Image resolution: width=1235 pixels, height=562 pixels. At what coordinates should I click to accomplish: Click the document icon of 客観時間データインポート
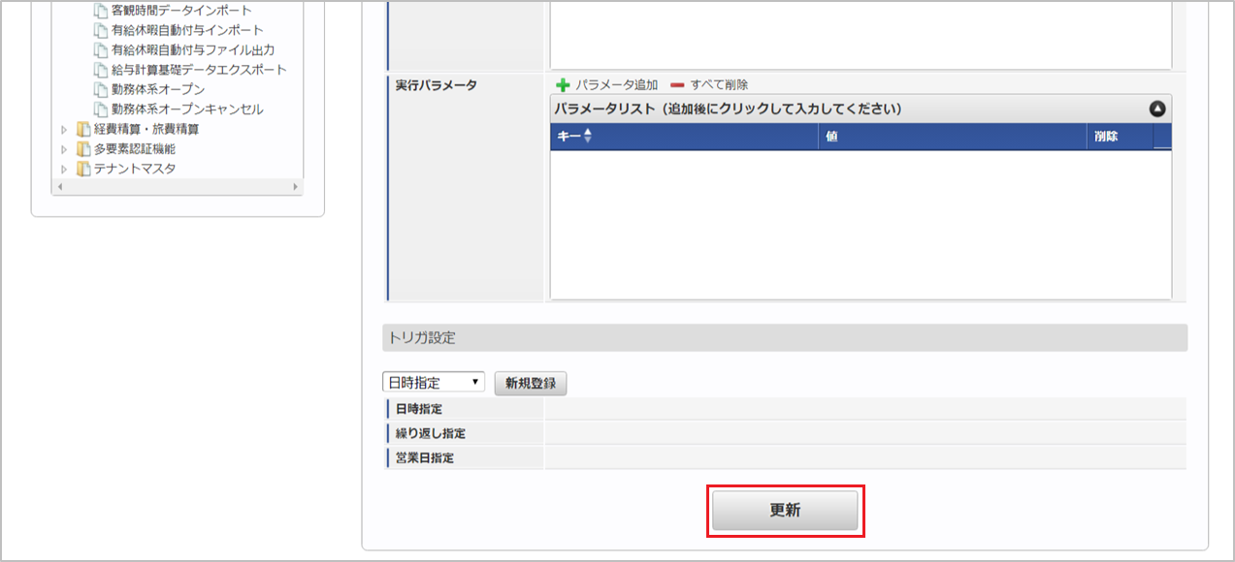tap(101, 11)
